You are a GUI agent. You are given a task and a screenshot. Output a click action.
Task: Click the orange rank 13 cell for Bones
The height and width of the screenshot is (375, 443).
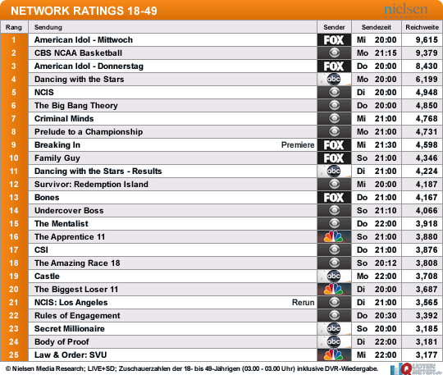14,198
